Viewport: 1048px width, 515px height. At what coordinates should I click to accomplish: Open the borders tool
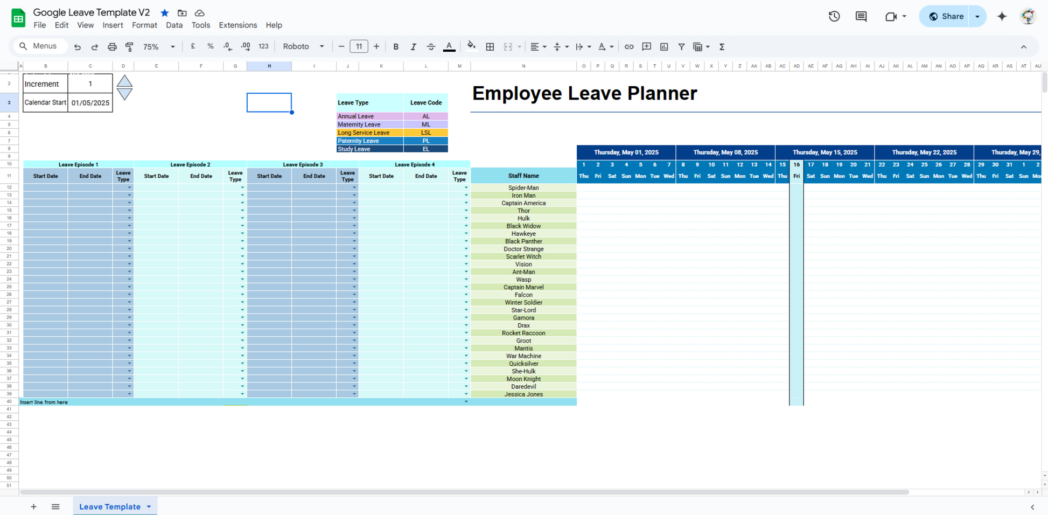click(490, 47)
